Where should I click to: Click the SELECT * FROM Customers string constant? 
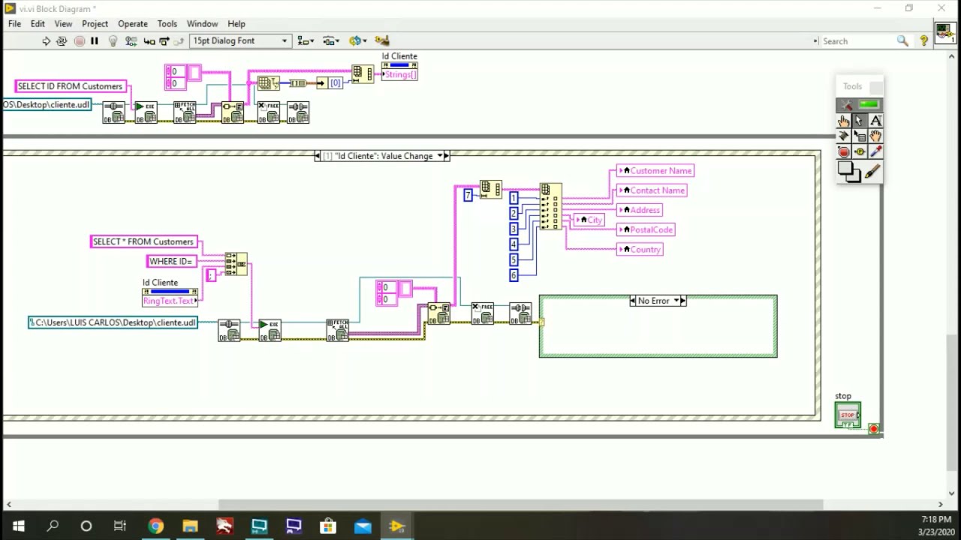[x=143, y=241]
